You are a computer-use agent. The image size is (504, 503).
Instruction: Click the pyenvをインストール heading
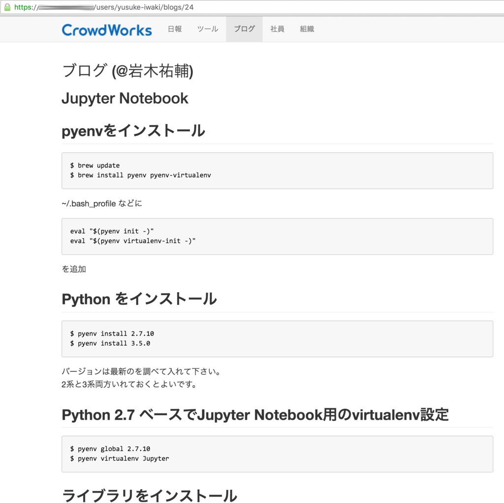click(133, 131)
